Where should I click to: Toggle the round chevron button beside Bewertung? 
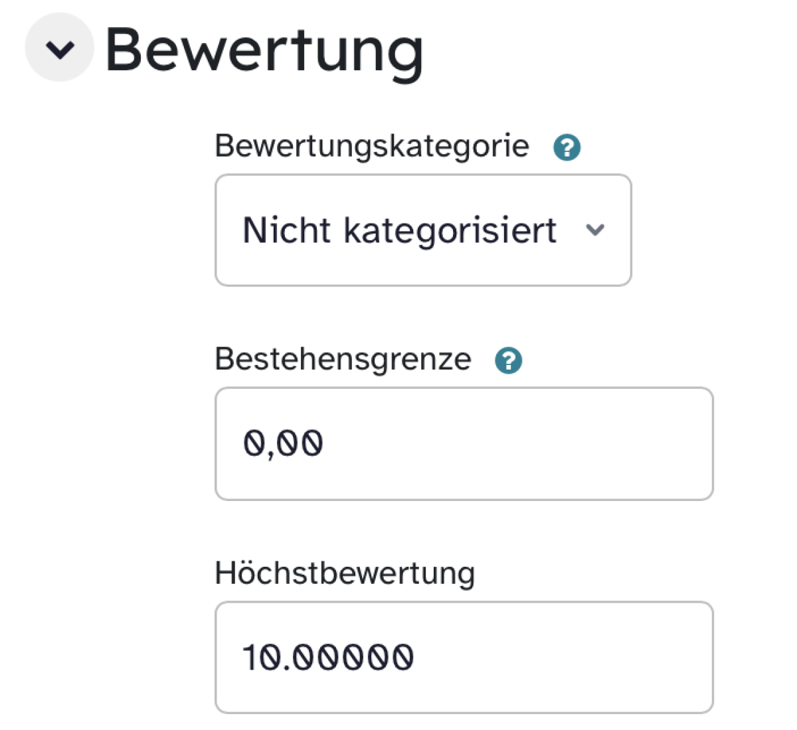(x=60, y=48)
